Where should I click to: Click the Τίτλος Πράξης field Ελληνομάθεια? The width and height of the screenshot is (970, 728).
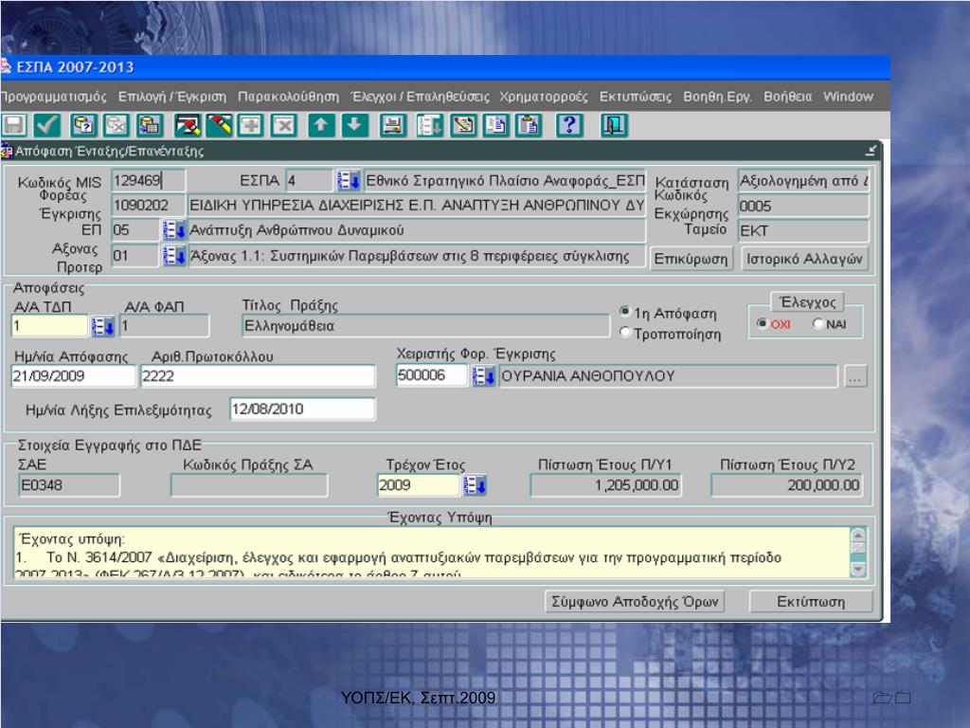[425, 326]
